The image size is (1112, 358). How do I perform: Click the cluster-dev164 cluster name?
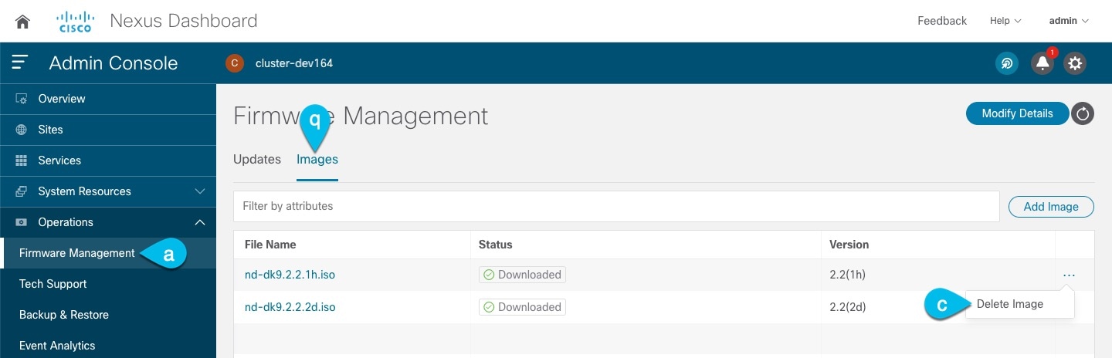point(294,63)
